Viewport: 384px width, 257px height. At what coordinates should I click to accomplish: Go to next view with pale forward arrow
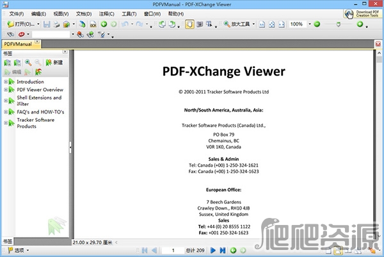114,24
